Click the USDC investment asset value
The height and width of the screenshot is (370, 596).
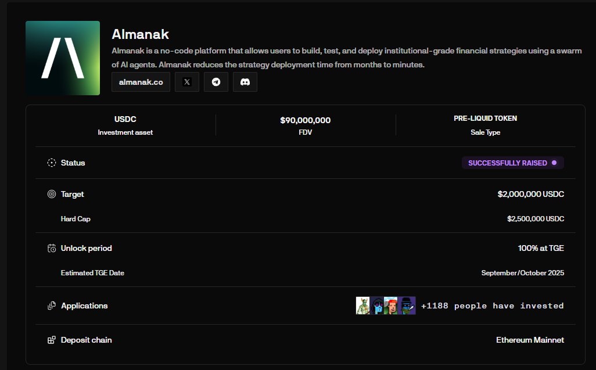[125, 119]
